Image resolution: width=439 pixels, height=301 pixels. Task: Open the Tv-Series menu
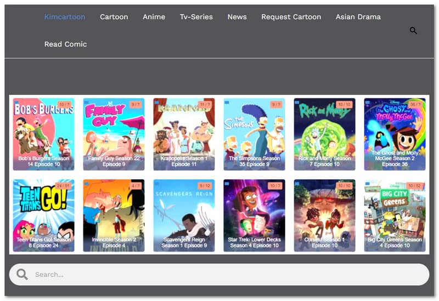point(196,17)
